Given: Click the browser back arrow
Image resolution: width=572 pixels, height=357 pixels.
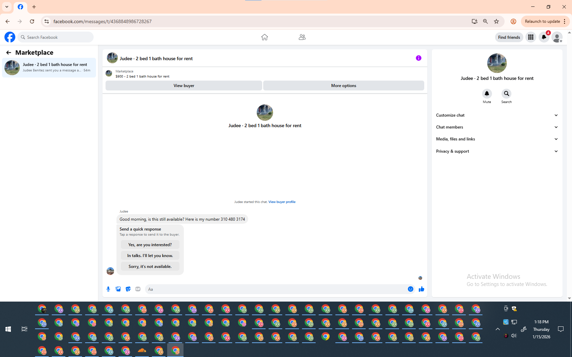Looking at the screenshot, I should click(7, 21).
